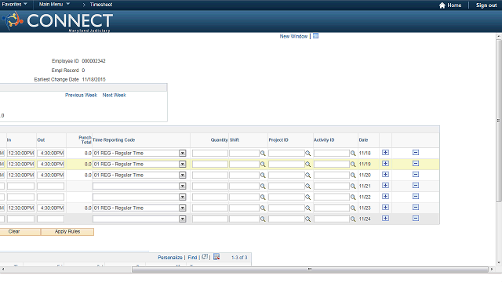Open Activity ID lookup for 11/18 row

click(x=353, y=154)
